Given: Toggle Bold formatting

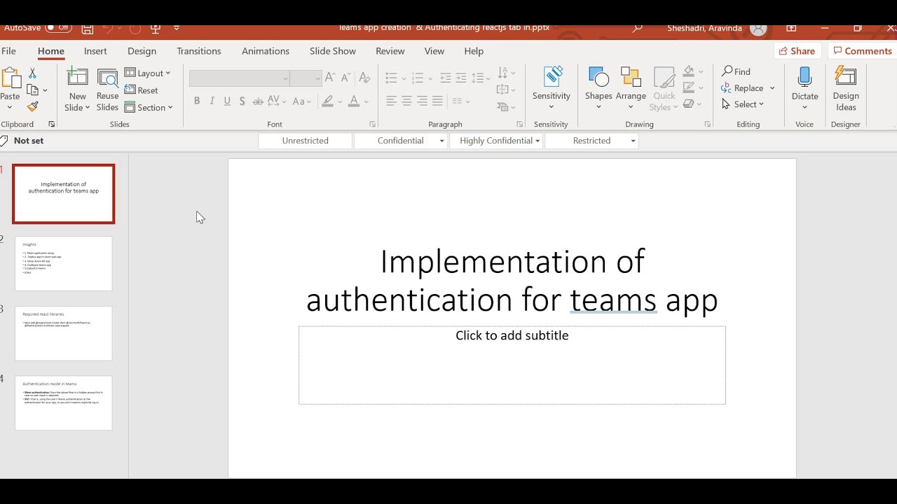Looking at the screenshot, I should pyautogui.click(x=197, y=101).
